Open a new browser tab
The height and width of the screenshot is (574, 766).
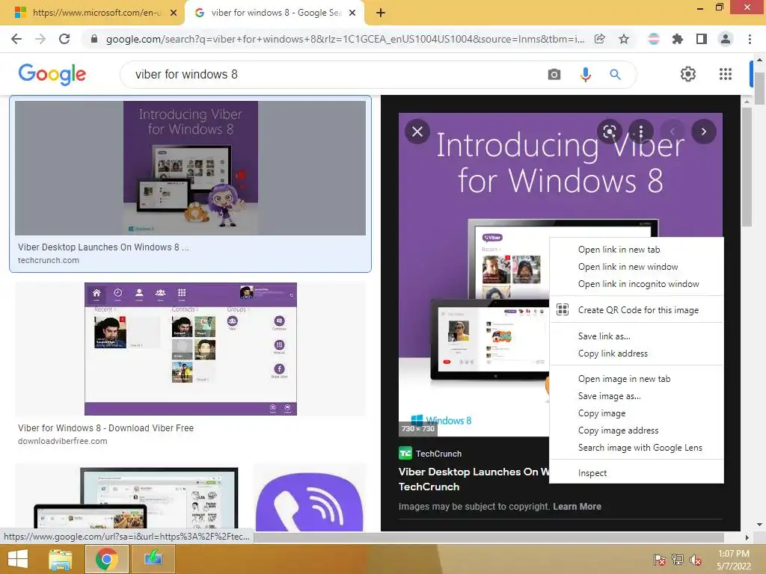coord(381,13)
